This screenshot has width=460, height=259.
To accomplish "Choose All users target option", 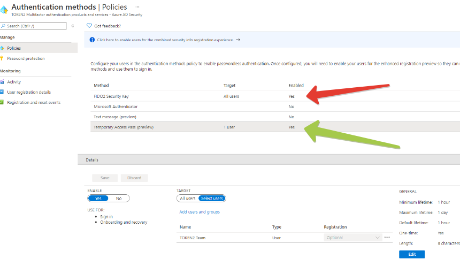I will coord(188,199).
